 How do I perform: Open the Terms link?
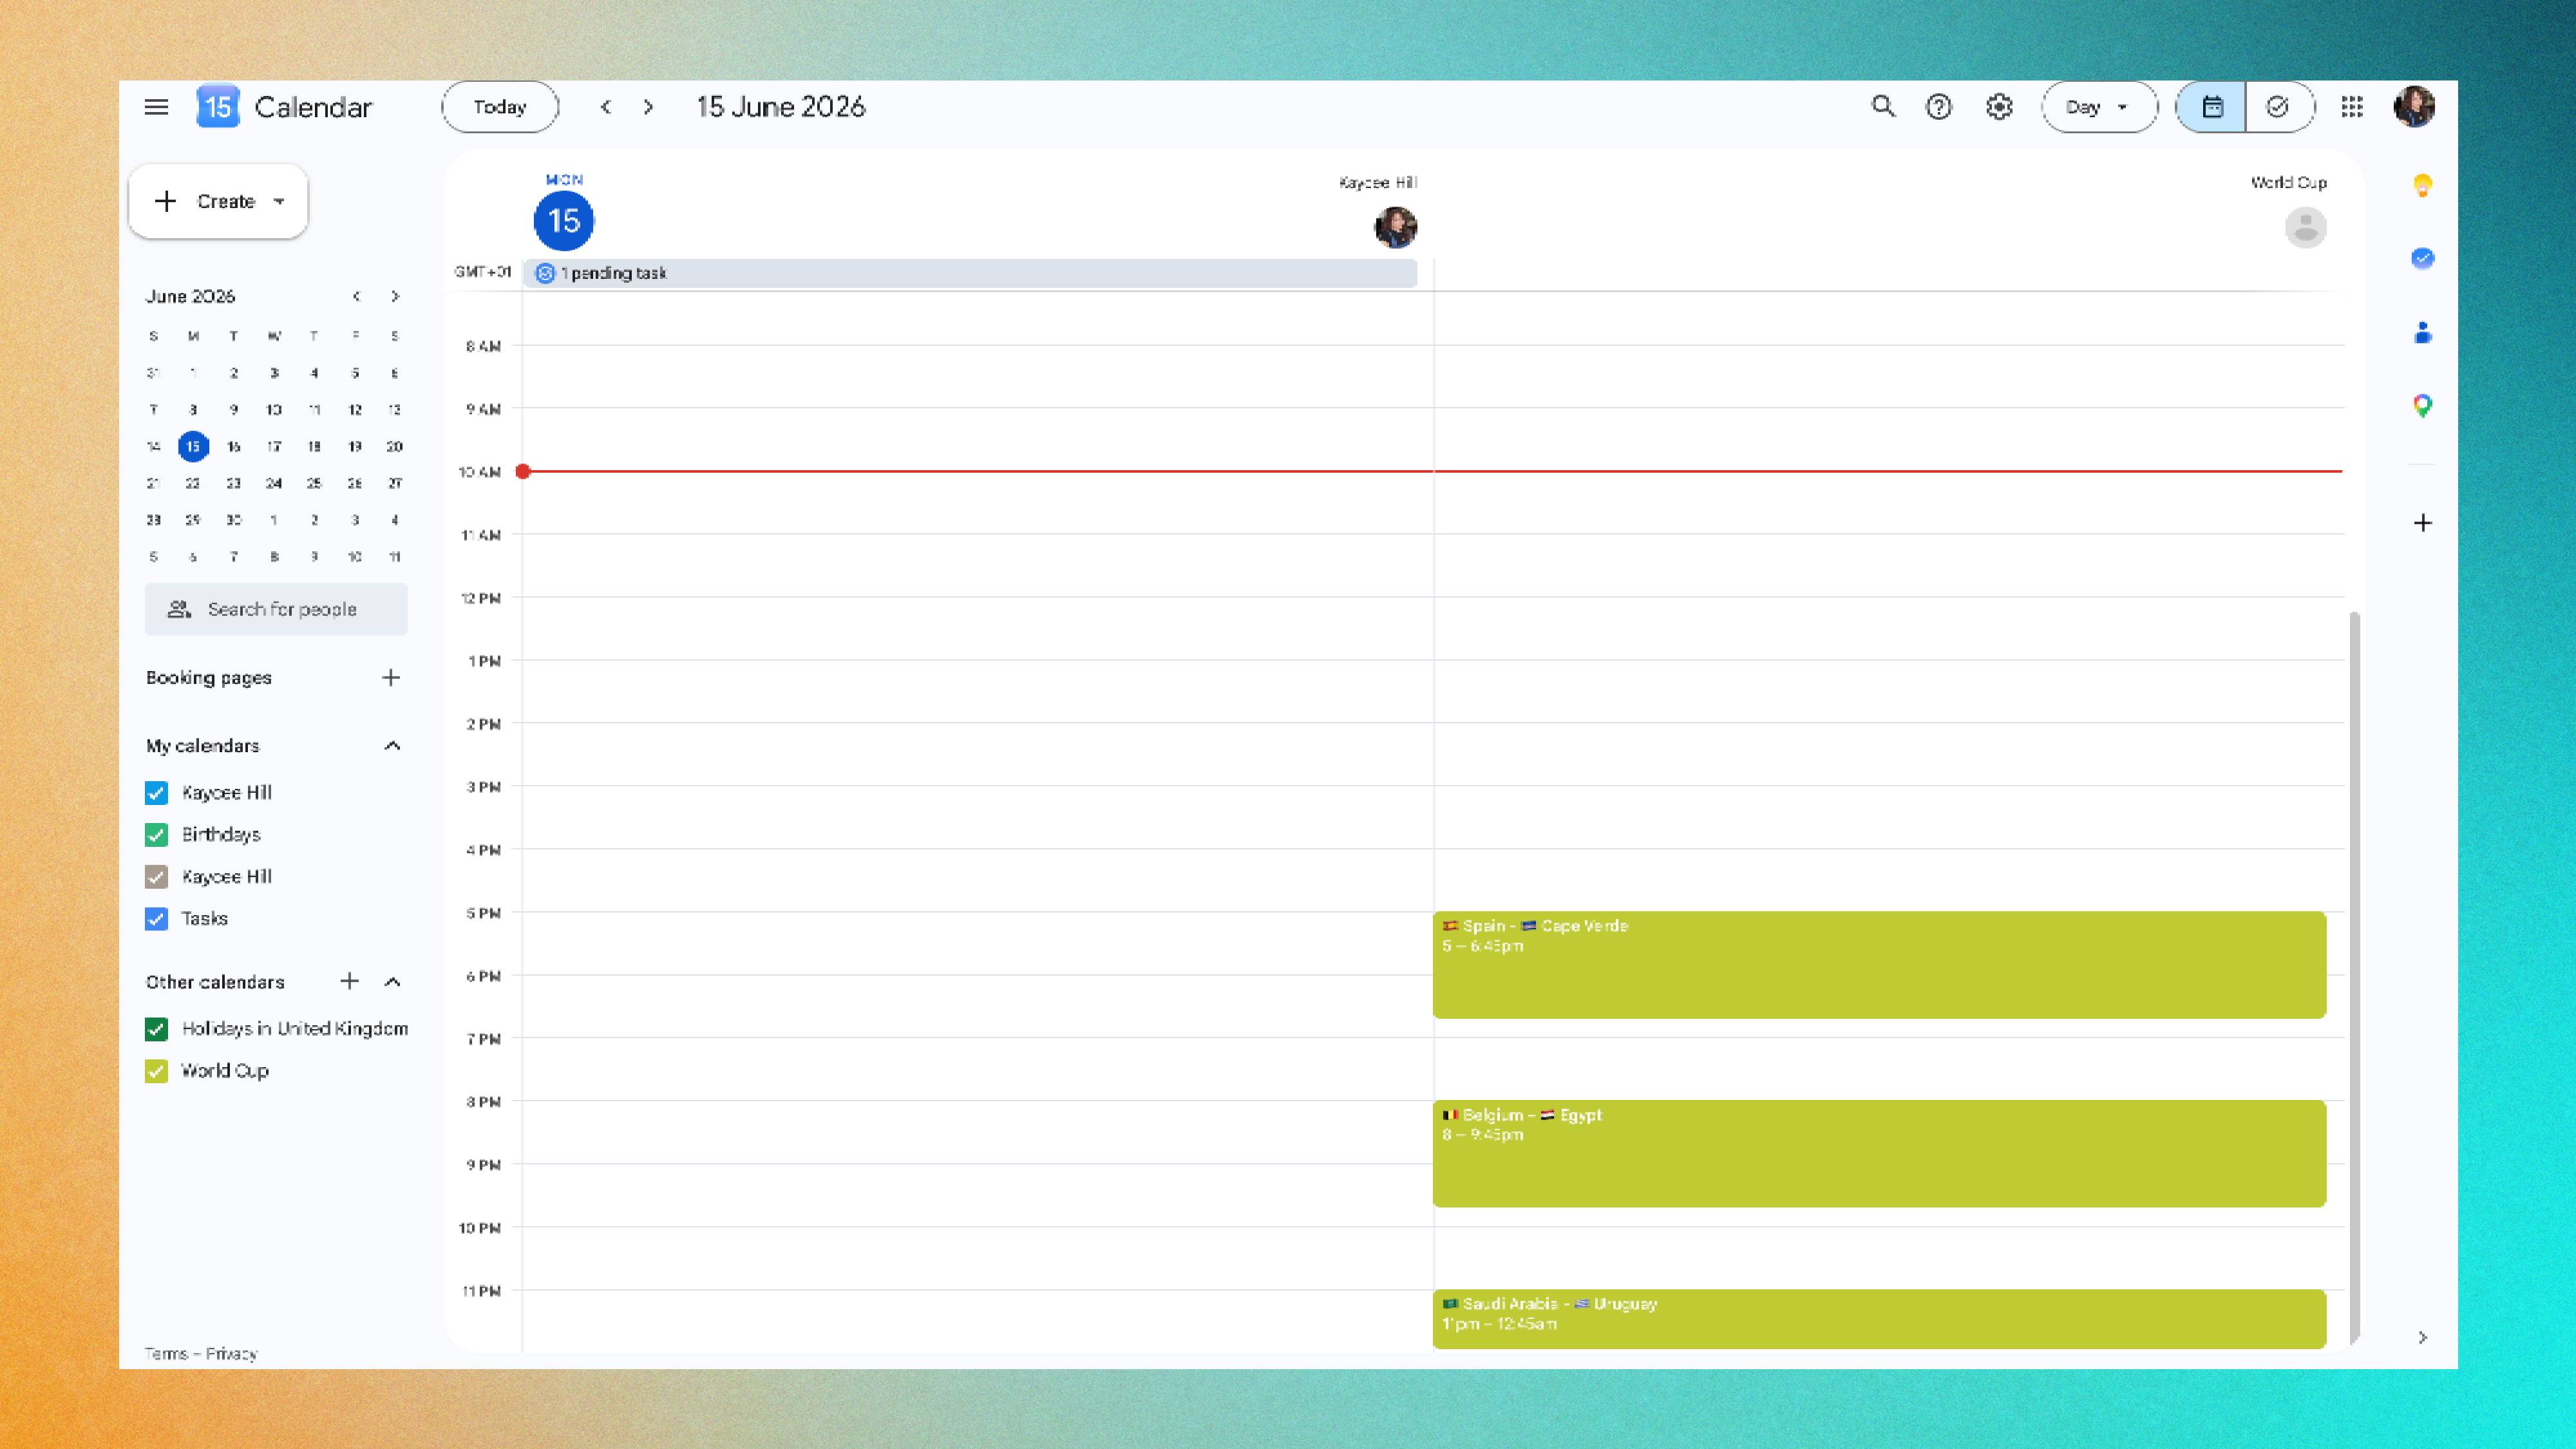click(x=166, y=1353)
